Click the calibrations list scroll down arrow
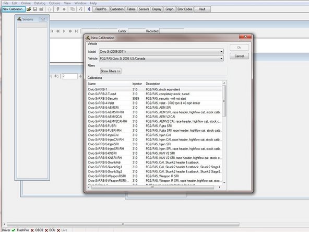Image resolution: width=309 pixels, height=232 pixels. pyautogui.click(x=224, y=183)
